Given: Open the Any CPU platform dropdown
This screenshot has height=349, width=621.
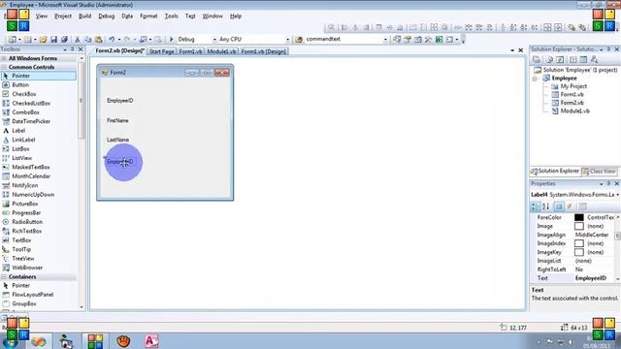Looking at the screenshot, I should [x=287, y=40].
